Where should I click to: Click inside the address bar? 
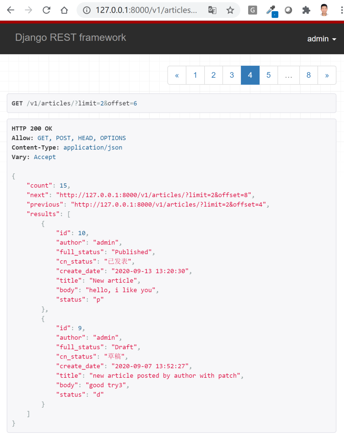(143, 10)
